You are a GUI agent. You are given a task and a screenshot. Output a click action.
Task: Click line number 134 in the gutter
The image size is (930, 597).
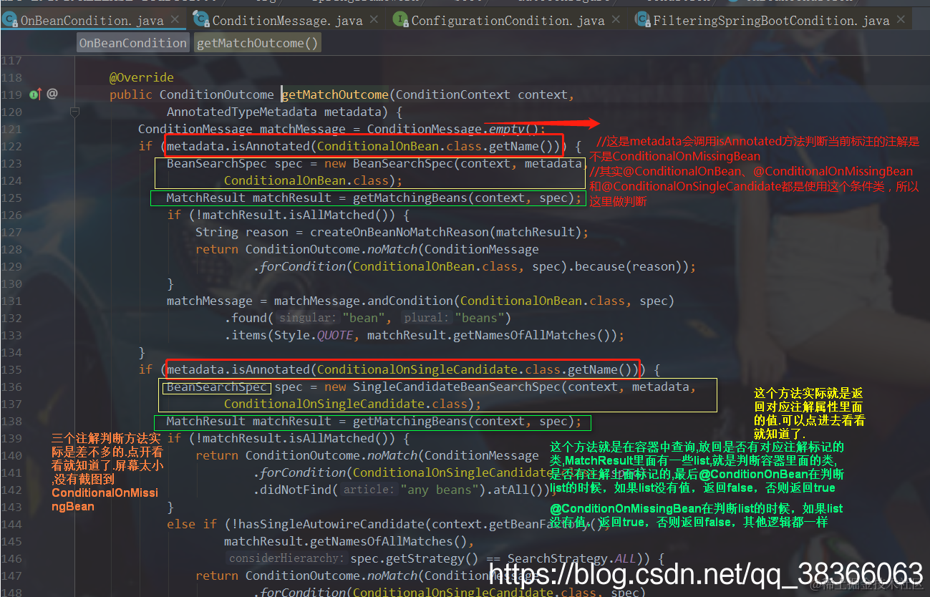(11, 352)
